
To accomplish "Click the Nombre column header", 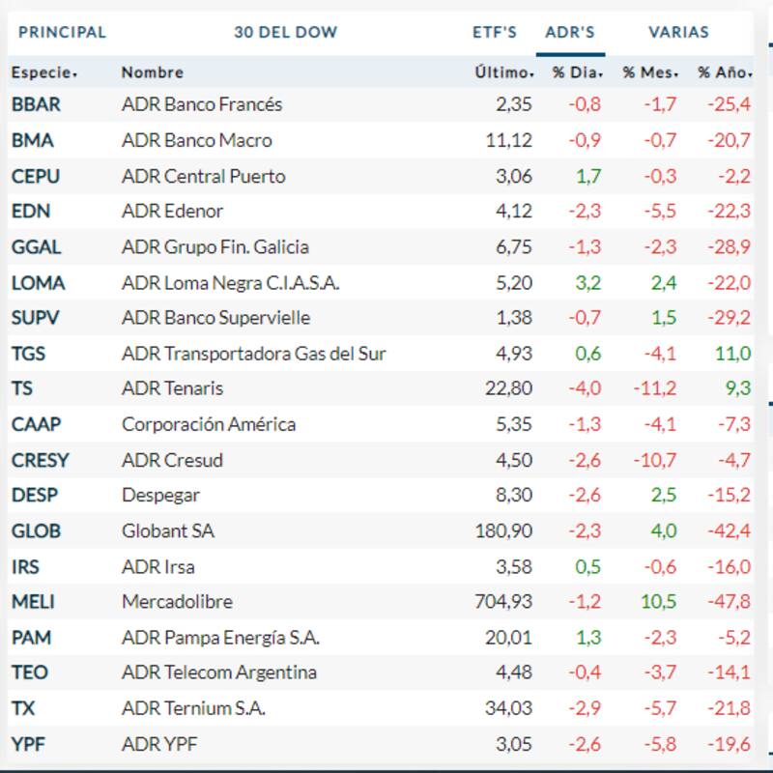I will (152, 72).
